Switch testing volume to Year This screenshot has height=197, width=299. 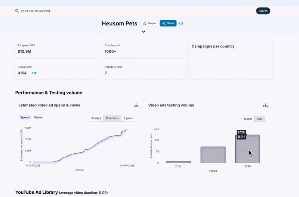259,119
